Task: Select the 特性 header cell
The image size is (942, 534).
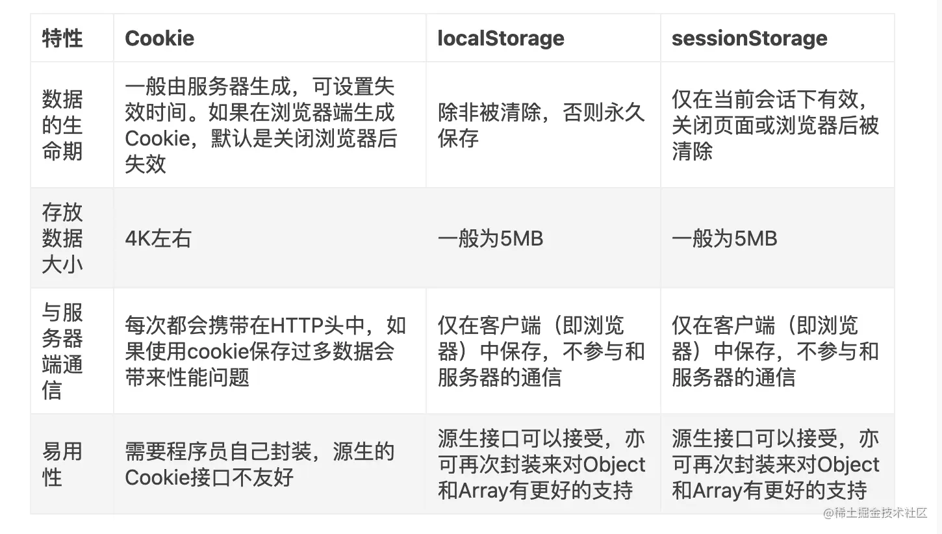Action: pyautogui.click(x=72, y=38)
